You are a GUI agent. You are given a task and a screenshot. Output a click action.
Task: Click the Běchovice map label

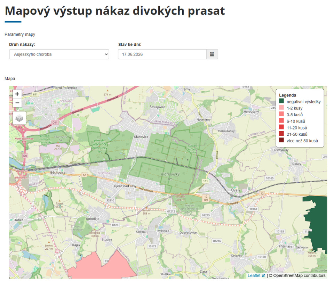(x=58, y=173)
